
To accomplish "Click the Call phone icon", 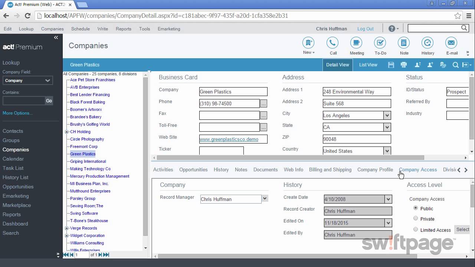I will pos(332,43).
